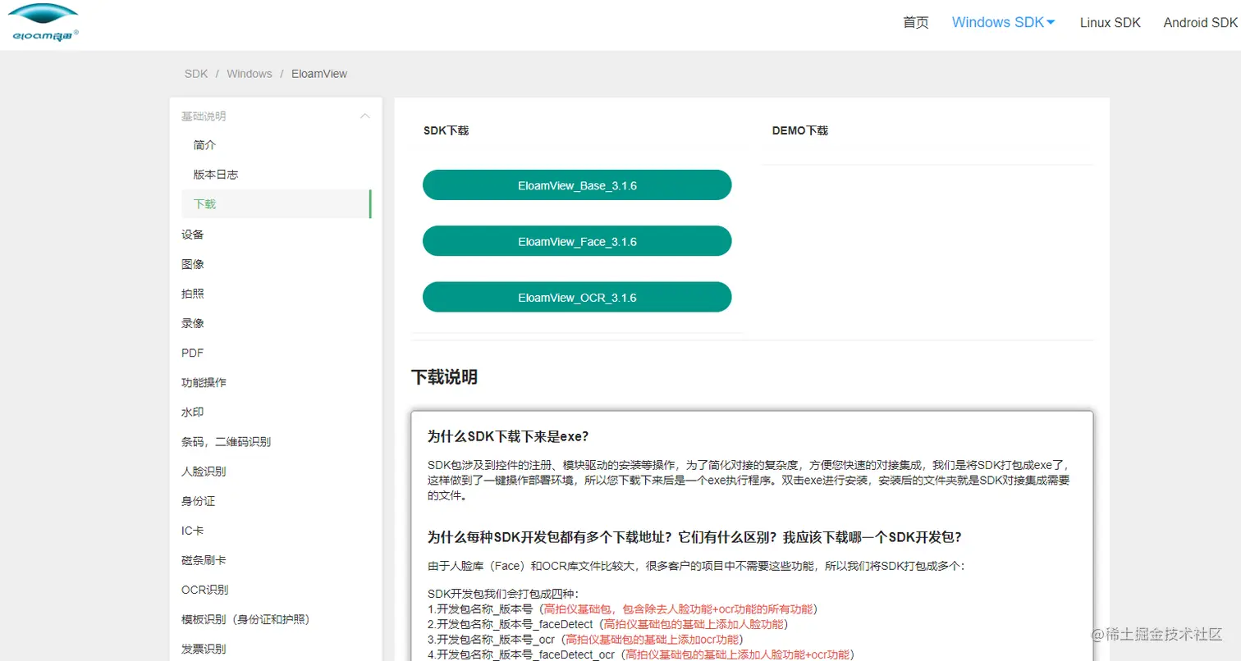Click line 2.开发包名称_版本号_faceDetect

(607, 624)
